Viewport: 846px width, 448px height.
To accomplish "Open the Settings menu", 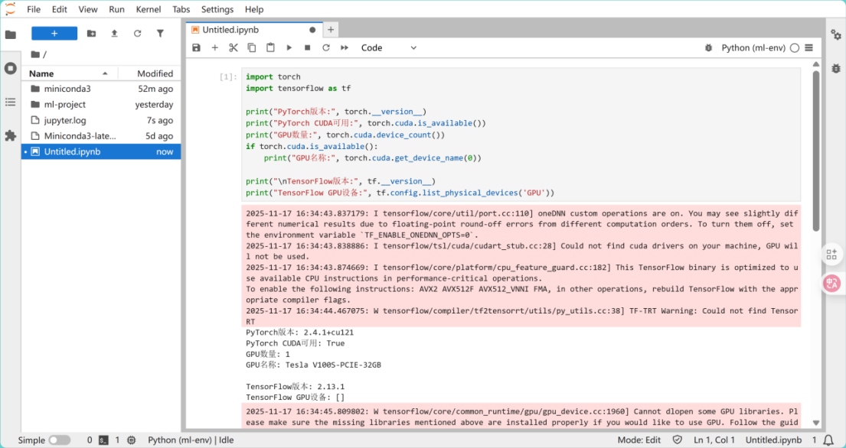I will tap(217, 9).
